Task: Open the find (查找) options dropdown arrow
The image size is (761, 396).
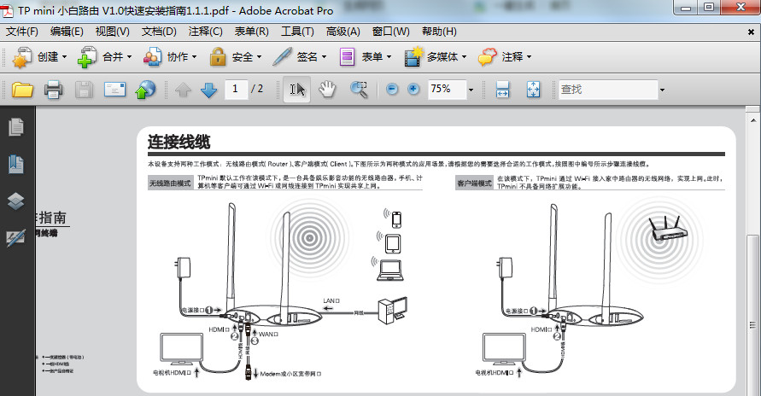Action: tap(662, 90)
